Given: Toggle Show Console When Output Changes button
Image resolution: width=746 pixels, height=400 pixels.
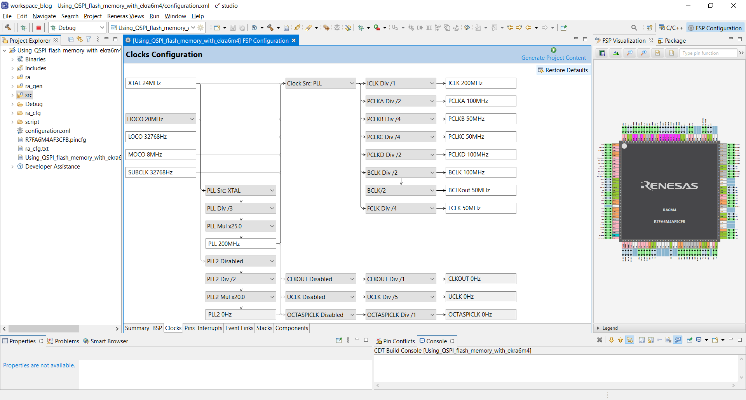Looking at the screenshot, I should pyautogui.click(x=678, y=340).
